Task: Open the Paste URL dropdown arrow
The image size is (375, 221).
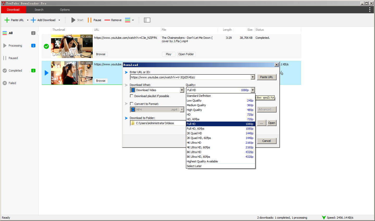Action: (x=28, y=20)
